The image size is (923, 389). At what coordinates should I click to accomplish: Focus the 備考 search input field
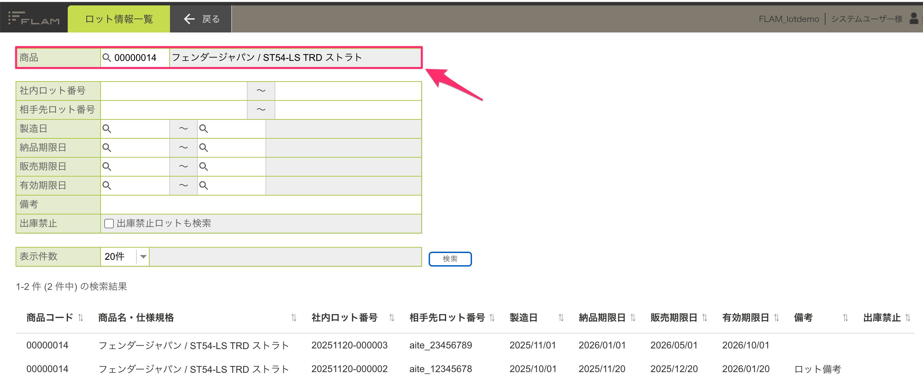click(261, 205)
